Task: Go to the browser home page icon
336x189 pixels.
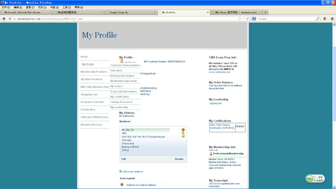Action: [332, 19]
